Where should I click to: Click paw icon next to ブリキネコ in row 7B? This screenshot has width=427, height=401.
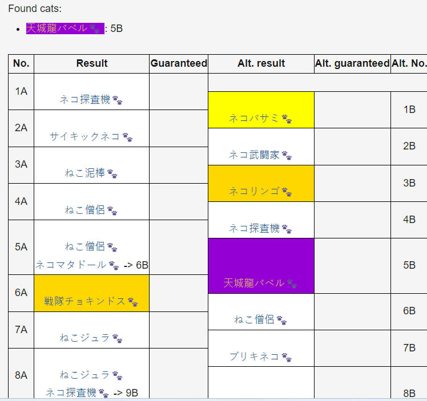(x=287, y=357)
